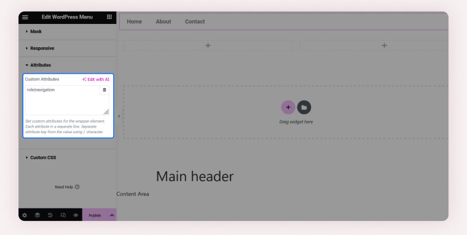Click About menu item in preview
The height and width of the screenshot is (235, 467).
(x=163, y=21)
